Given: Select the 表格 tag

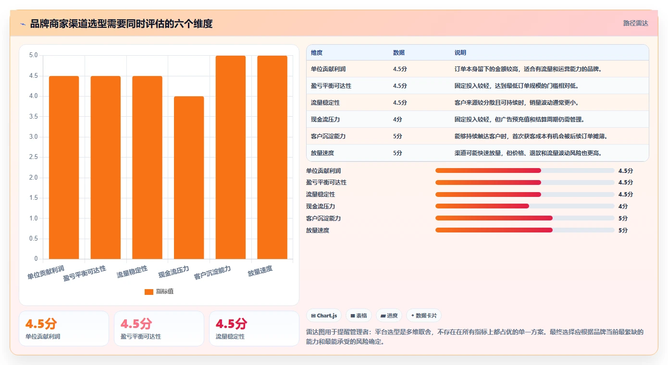Looking at the screenshot, I should [x=359, y=316].
